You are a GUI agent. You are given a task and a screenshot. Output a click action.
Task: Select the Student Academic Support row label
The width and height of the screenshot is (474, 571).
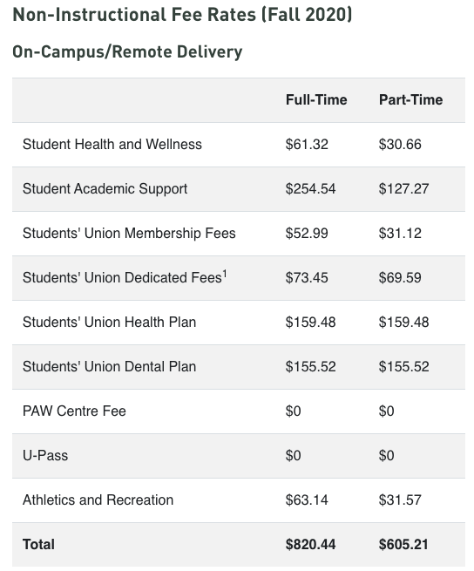point(105,188)
